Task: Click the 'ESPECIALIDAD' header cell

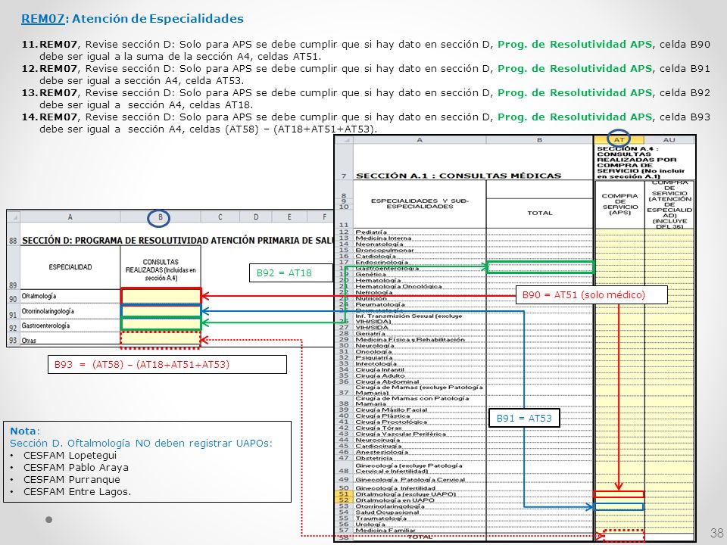Action: coord(70,267)
